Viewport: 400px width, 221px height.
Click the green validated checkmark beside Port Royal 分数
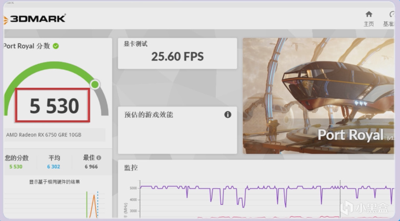(55, 46)
